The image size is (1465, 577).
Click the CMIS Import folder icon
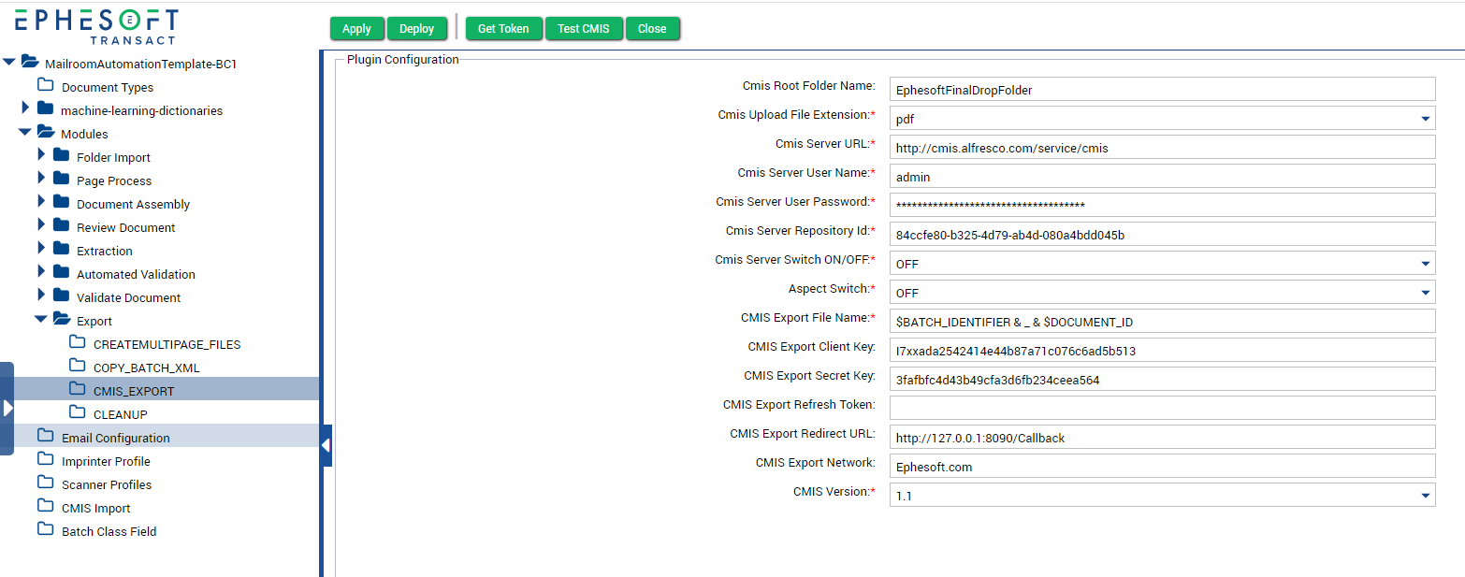tap(45, 506)
